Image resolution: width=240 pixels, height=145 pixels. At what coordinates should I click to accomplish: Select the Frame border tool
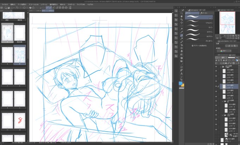point(181,67)
